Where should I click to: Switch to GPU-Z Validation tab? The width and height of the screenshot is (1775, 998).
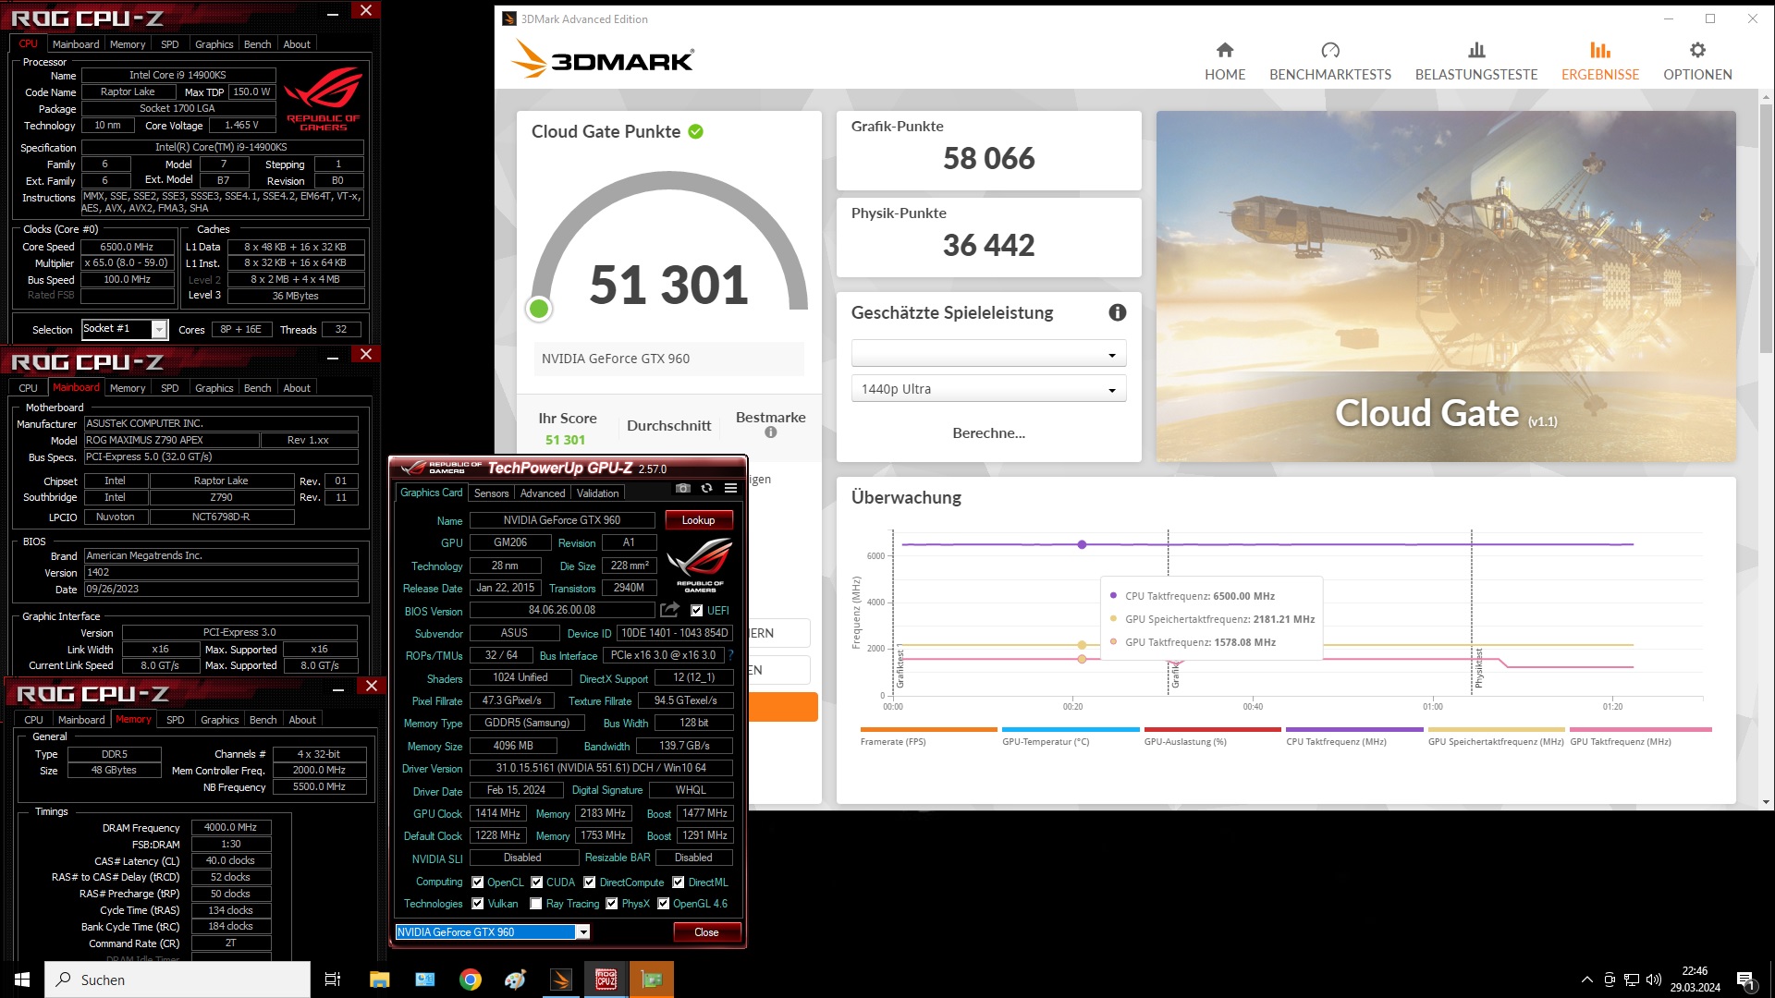coord(598,493)
